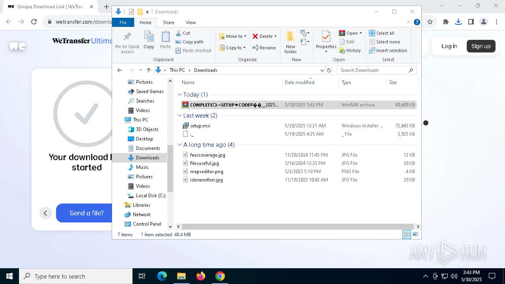Click the previous arrow on WeTransfer panel
This screenshot has width=505, height=284.
(45, 213)
